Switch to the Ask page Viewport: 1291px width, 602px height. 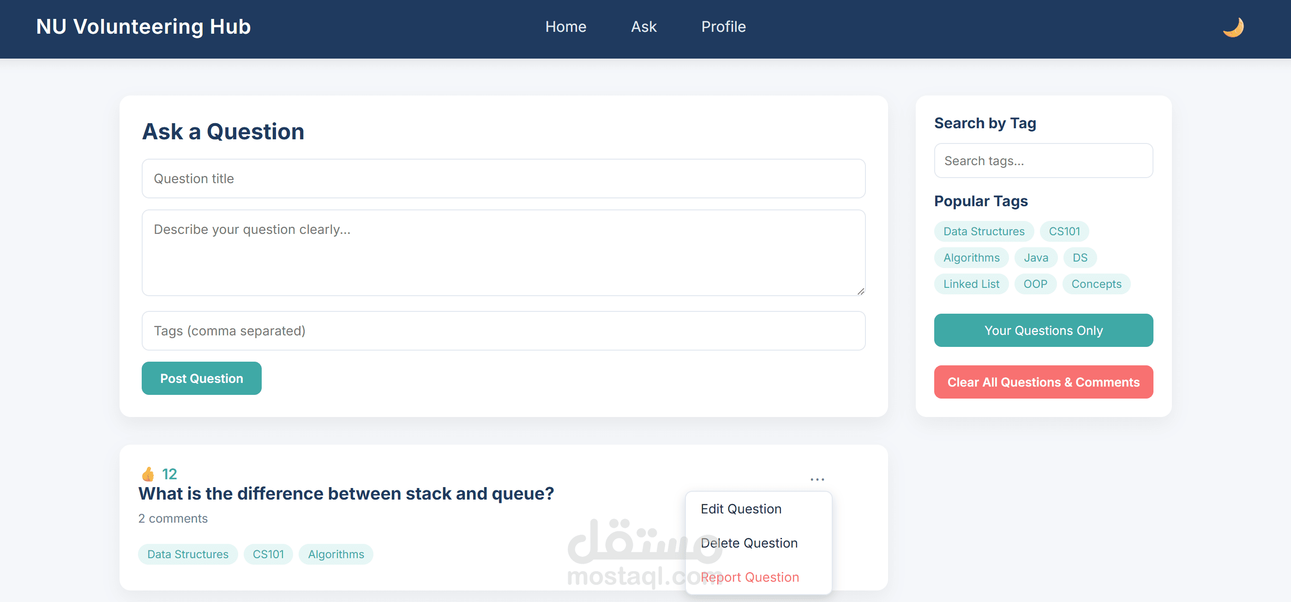(643, 27)
